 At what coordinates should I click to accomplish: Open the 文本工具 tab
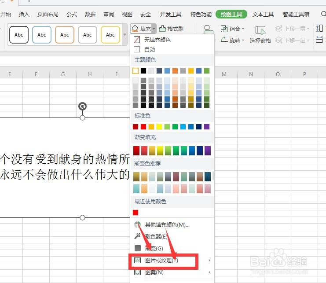pyautogui.click(x=263, y=14)
